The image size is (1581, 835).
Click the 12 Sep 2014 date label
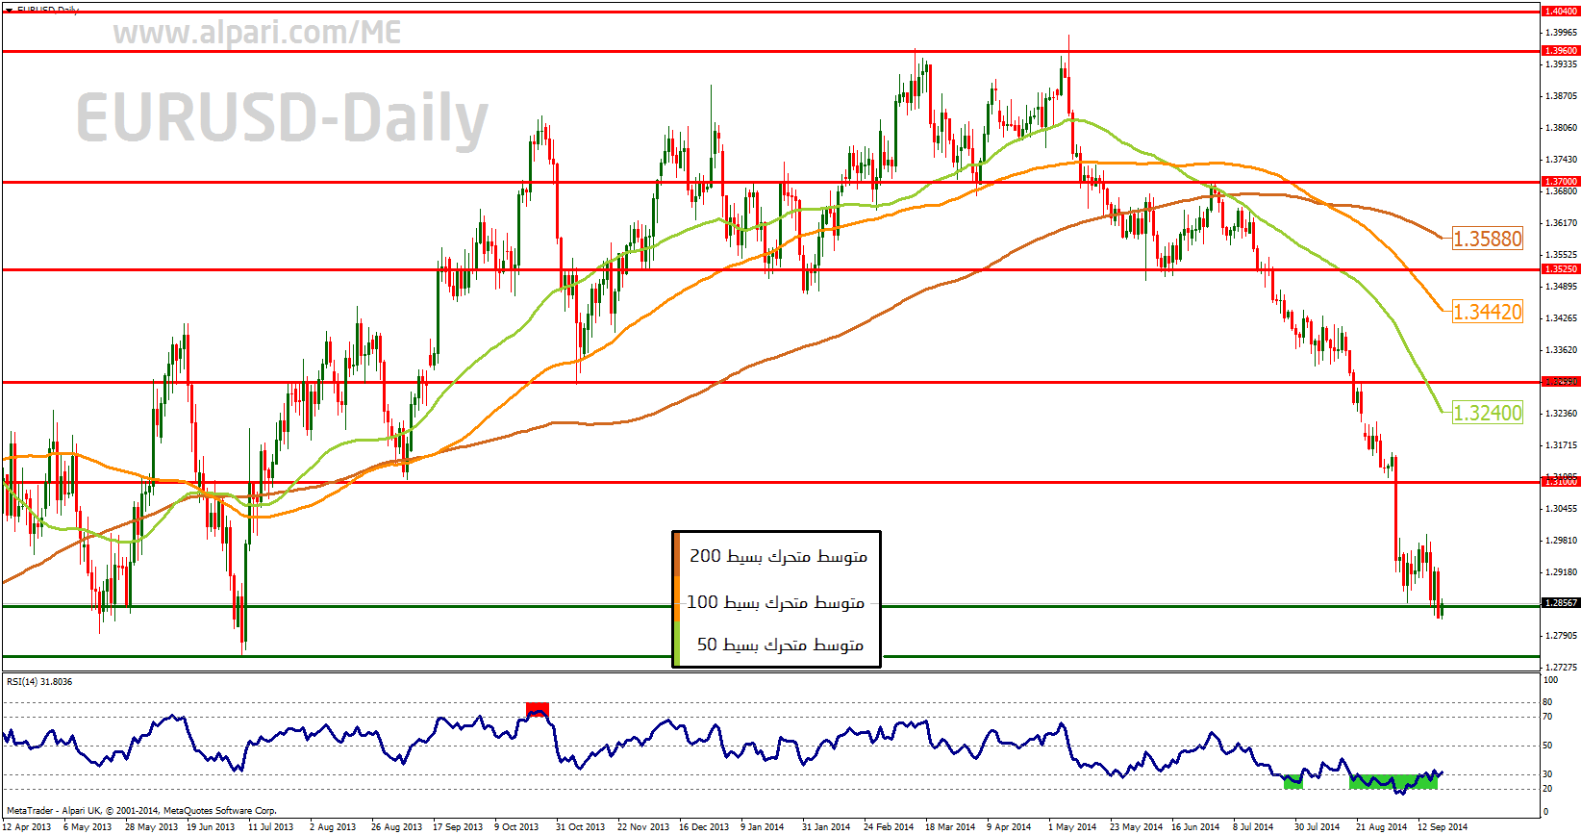[x=1443, y=826]
